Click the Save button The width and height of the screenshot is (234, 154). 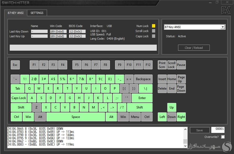[x=200, y=130]
